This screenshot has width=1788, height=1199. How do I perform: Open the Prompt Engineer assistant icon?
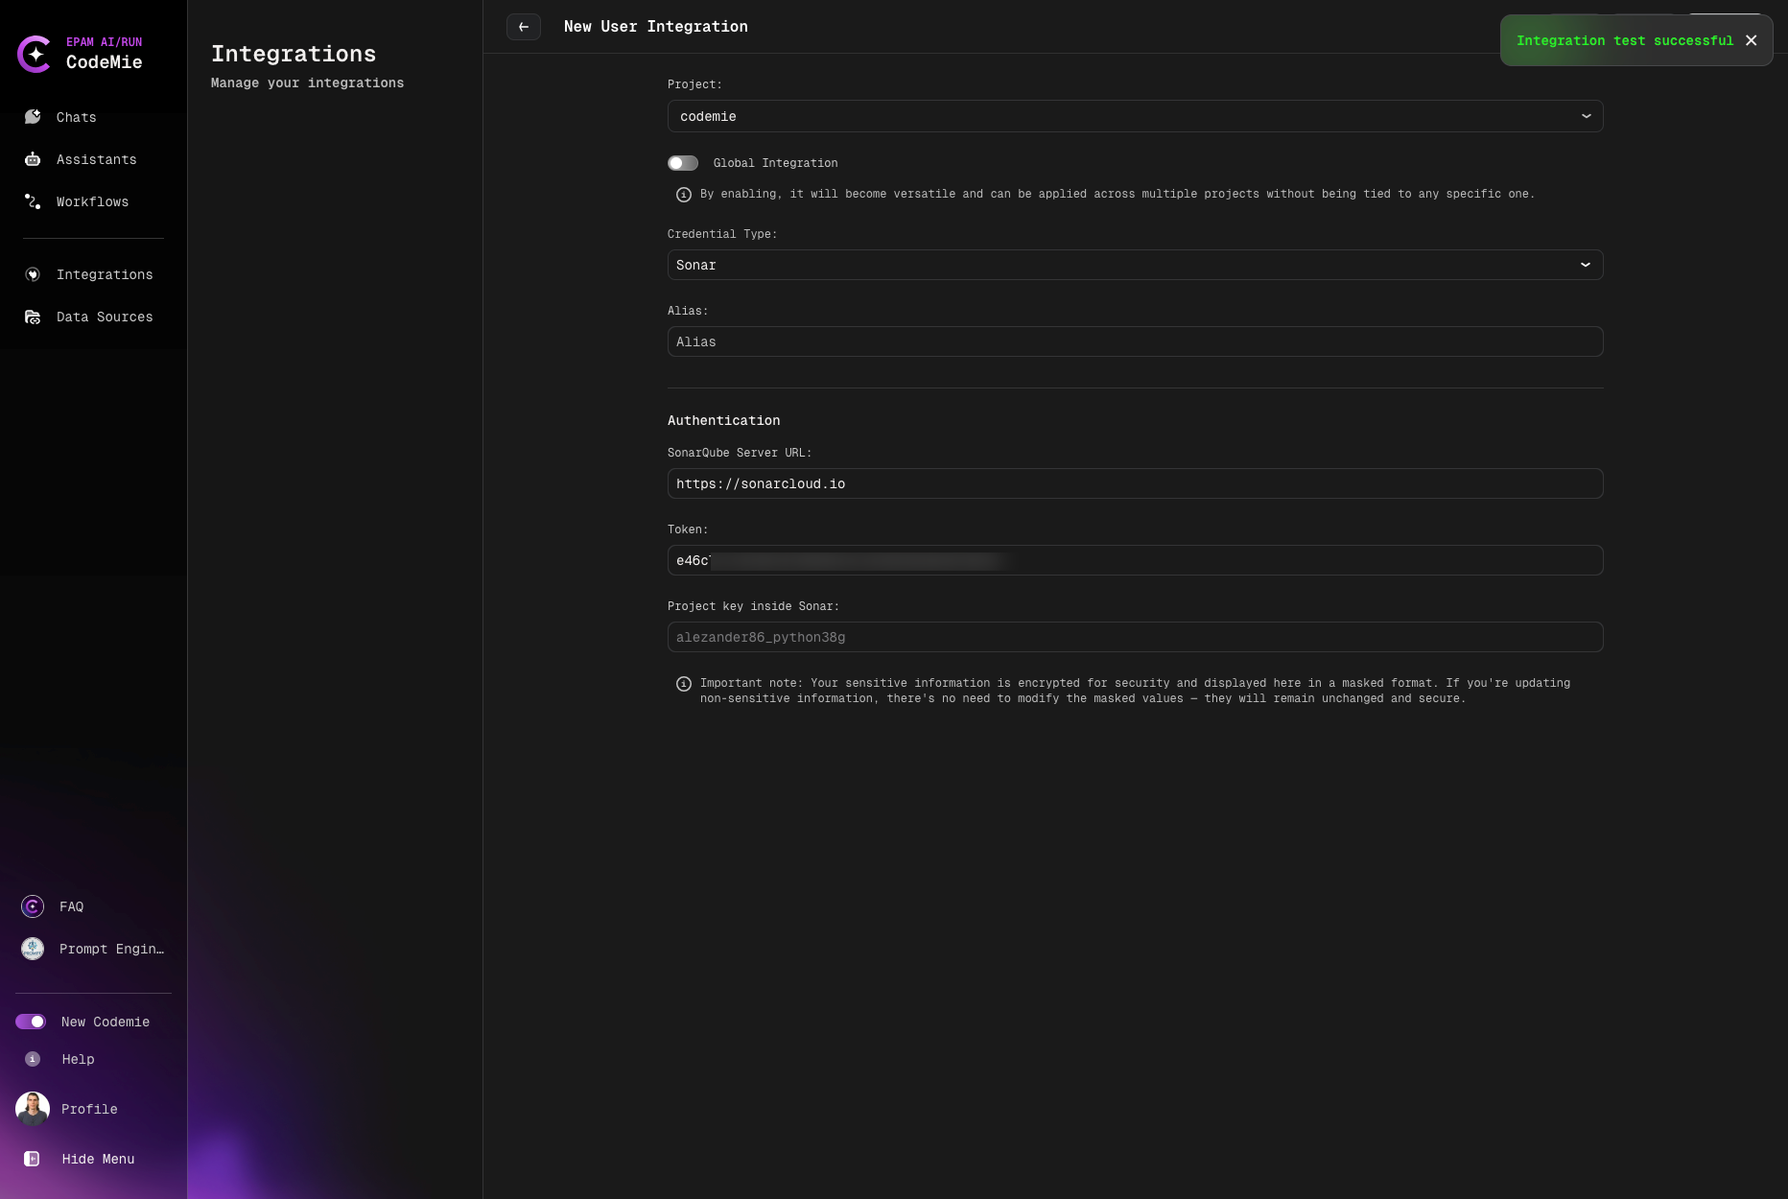click(33, 949)
